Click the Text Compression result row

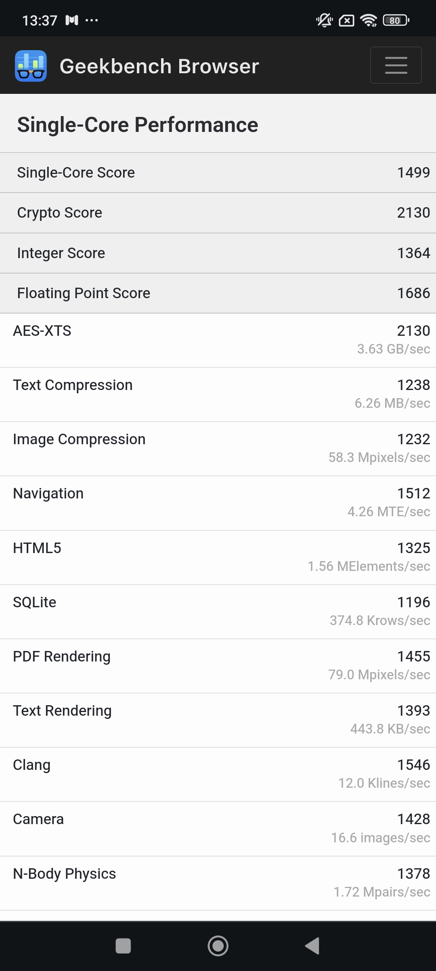(x=218, y=394)
